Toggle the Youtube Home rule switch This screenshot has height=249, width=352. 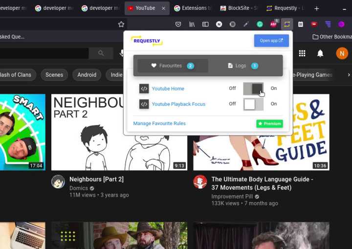tap(253, 89)
